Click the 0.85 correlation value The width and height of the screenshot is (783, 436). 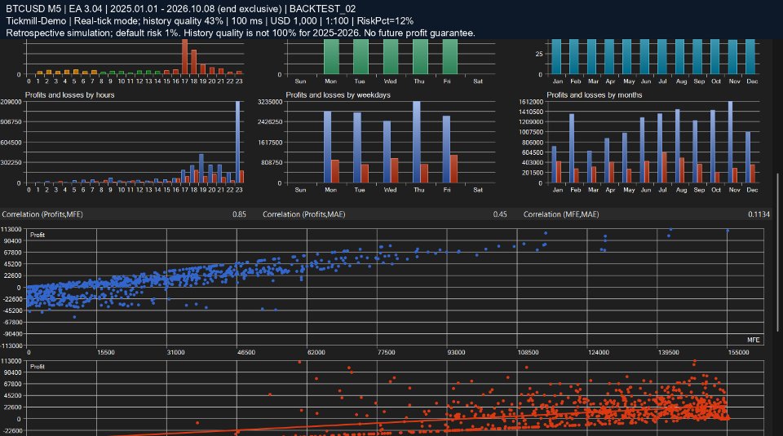pyautogui.click(x=239, y=214)
